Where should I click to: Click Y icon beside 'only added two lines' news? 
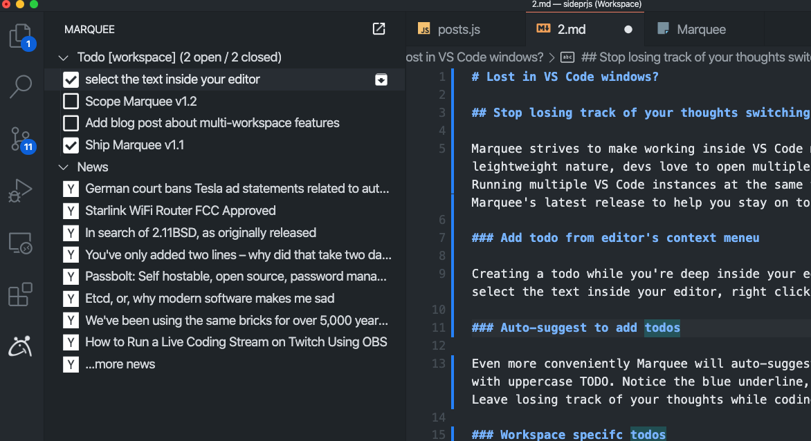[71, 255]
